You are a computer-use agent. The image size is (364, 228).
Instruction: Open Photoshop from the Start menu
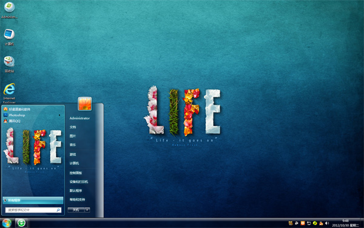point(15,115)
